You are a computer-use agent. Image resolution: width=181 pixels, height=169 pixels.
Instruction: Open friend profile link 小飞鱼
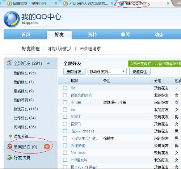76,102
